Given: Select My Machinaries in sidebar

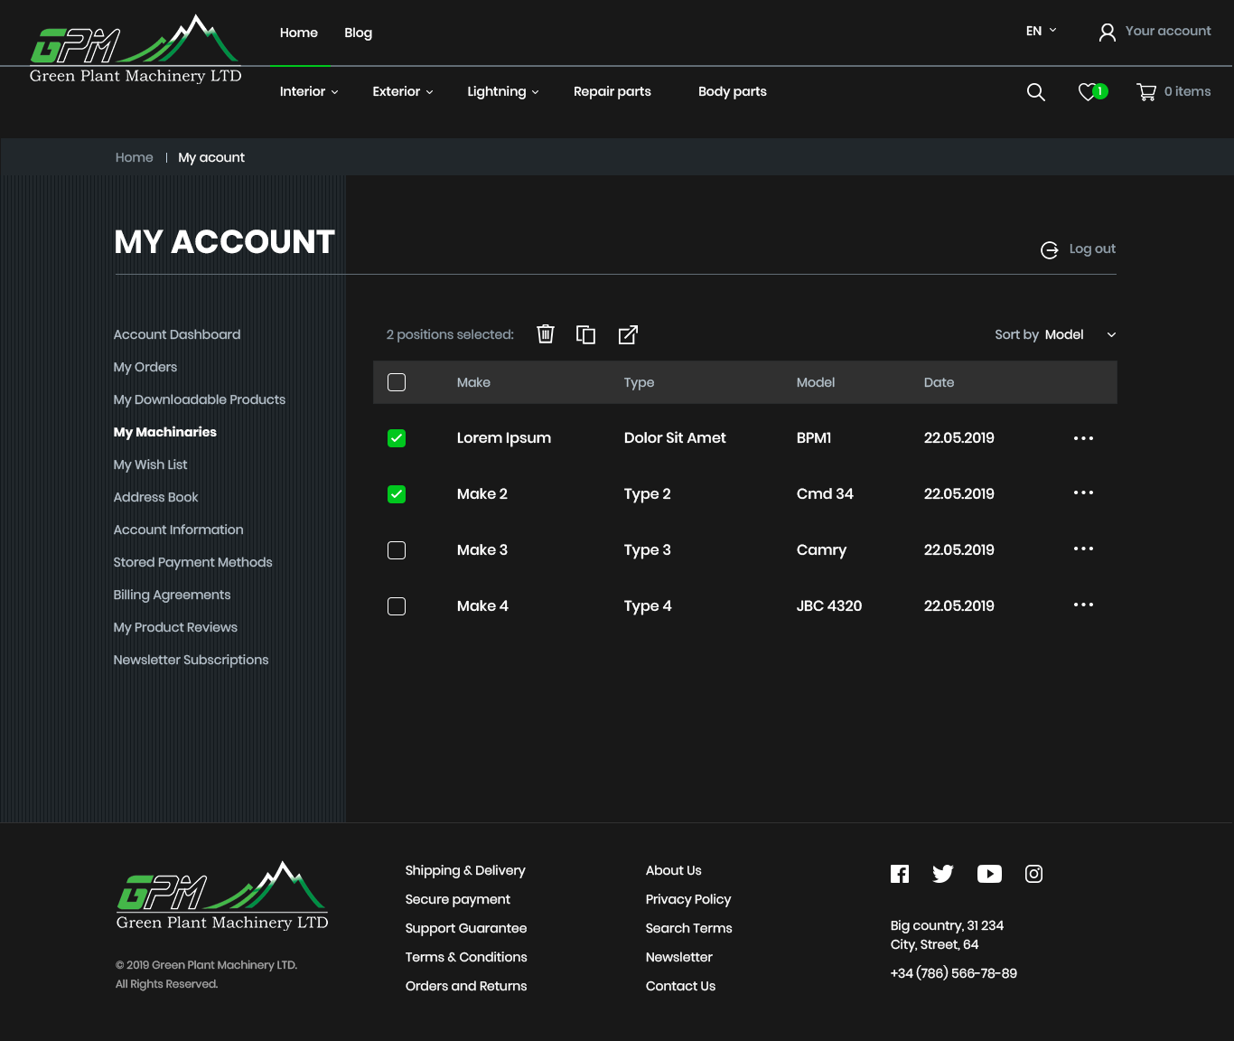Looking at the screenshot, I should click(165, 432).
